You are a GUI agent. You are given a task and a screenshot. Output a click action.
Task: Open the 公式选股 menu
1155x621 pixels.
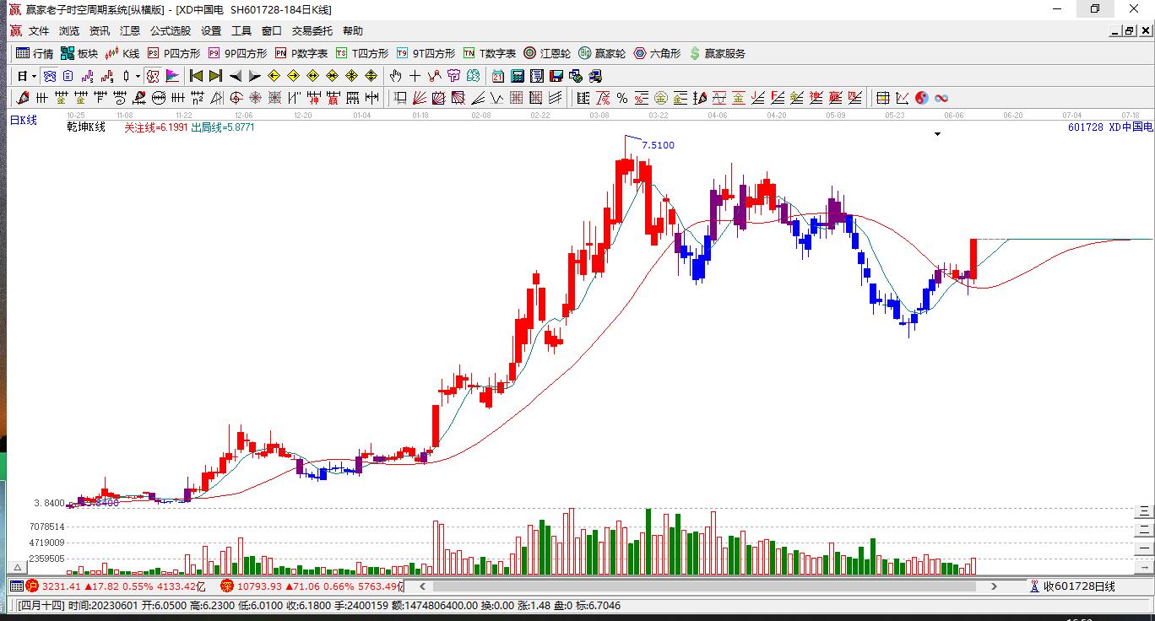(171, 31)
